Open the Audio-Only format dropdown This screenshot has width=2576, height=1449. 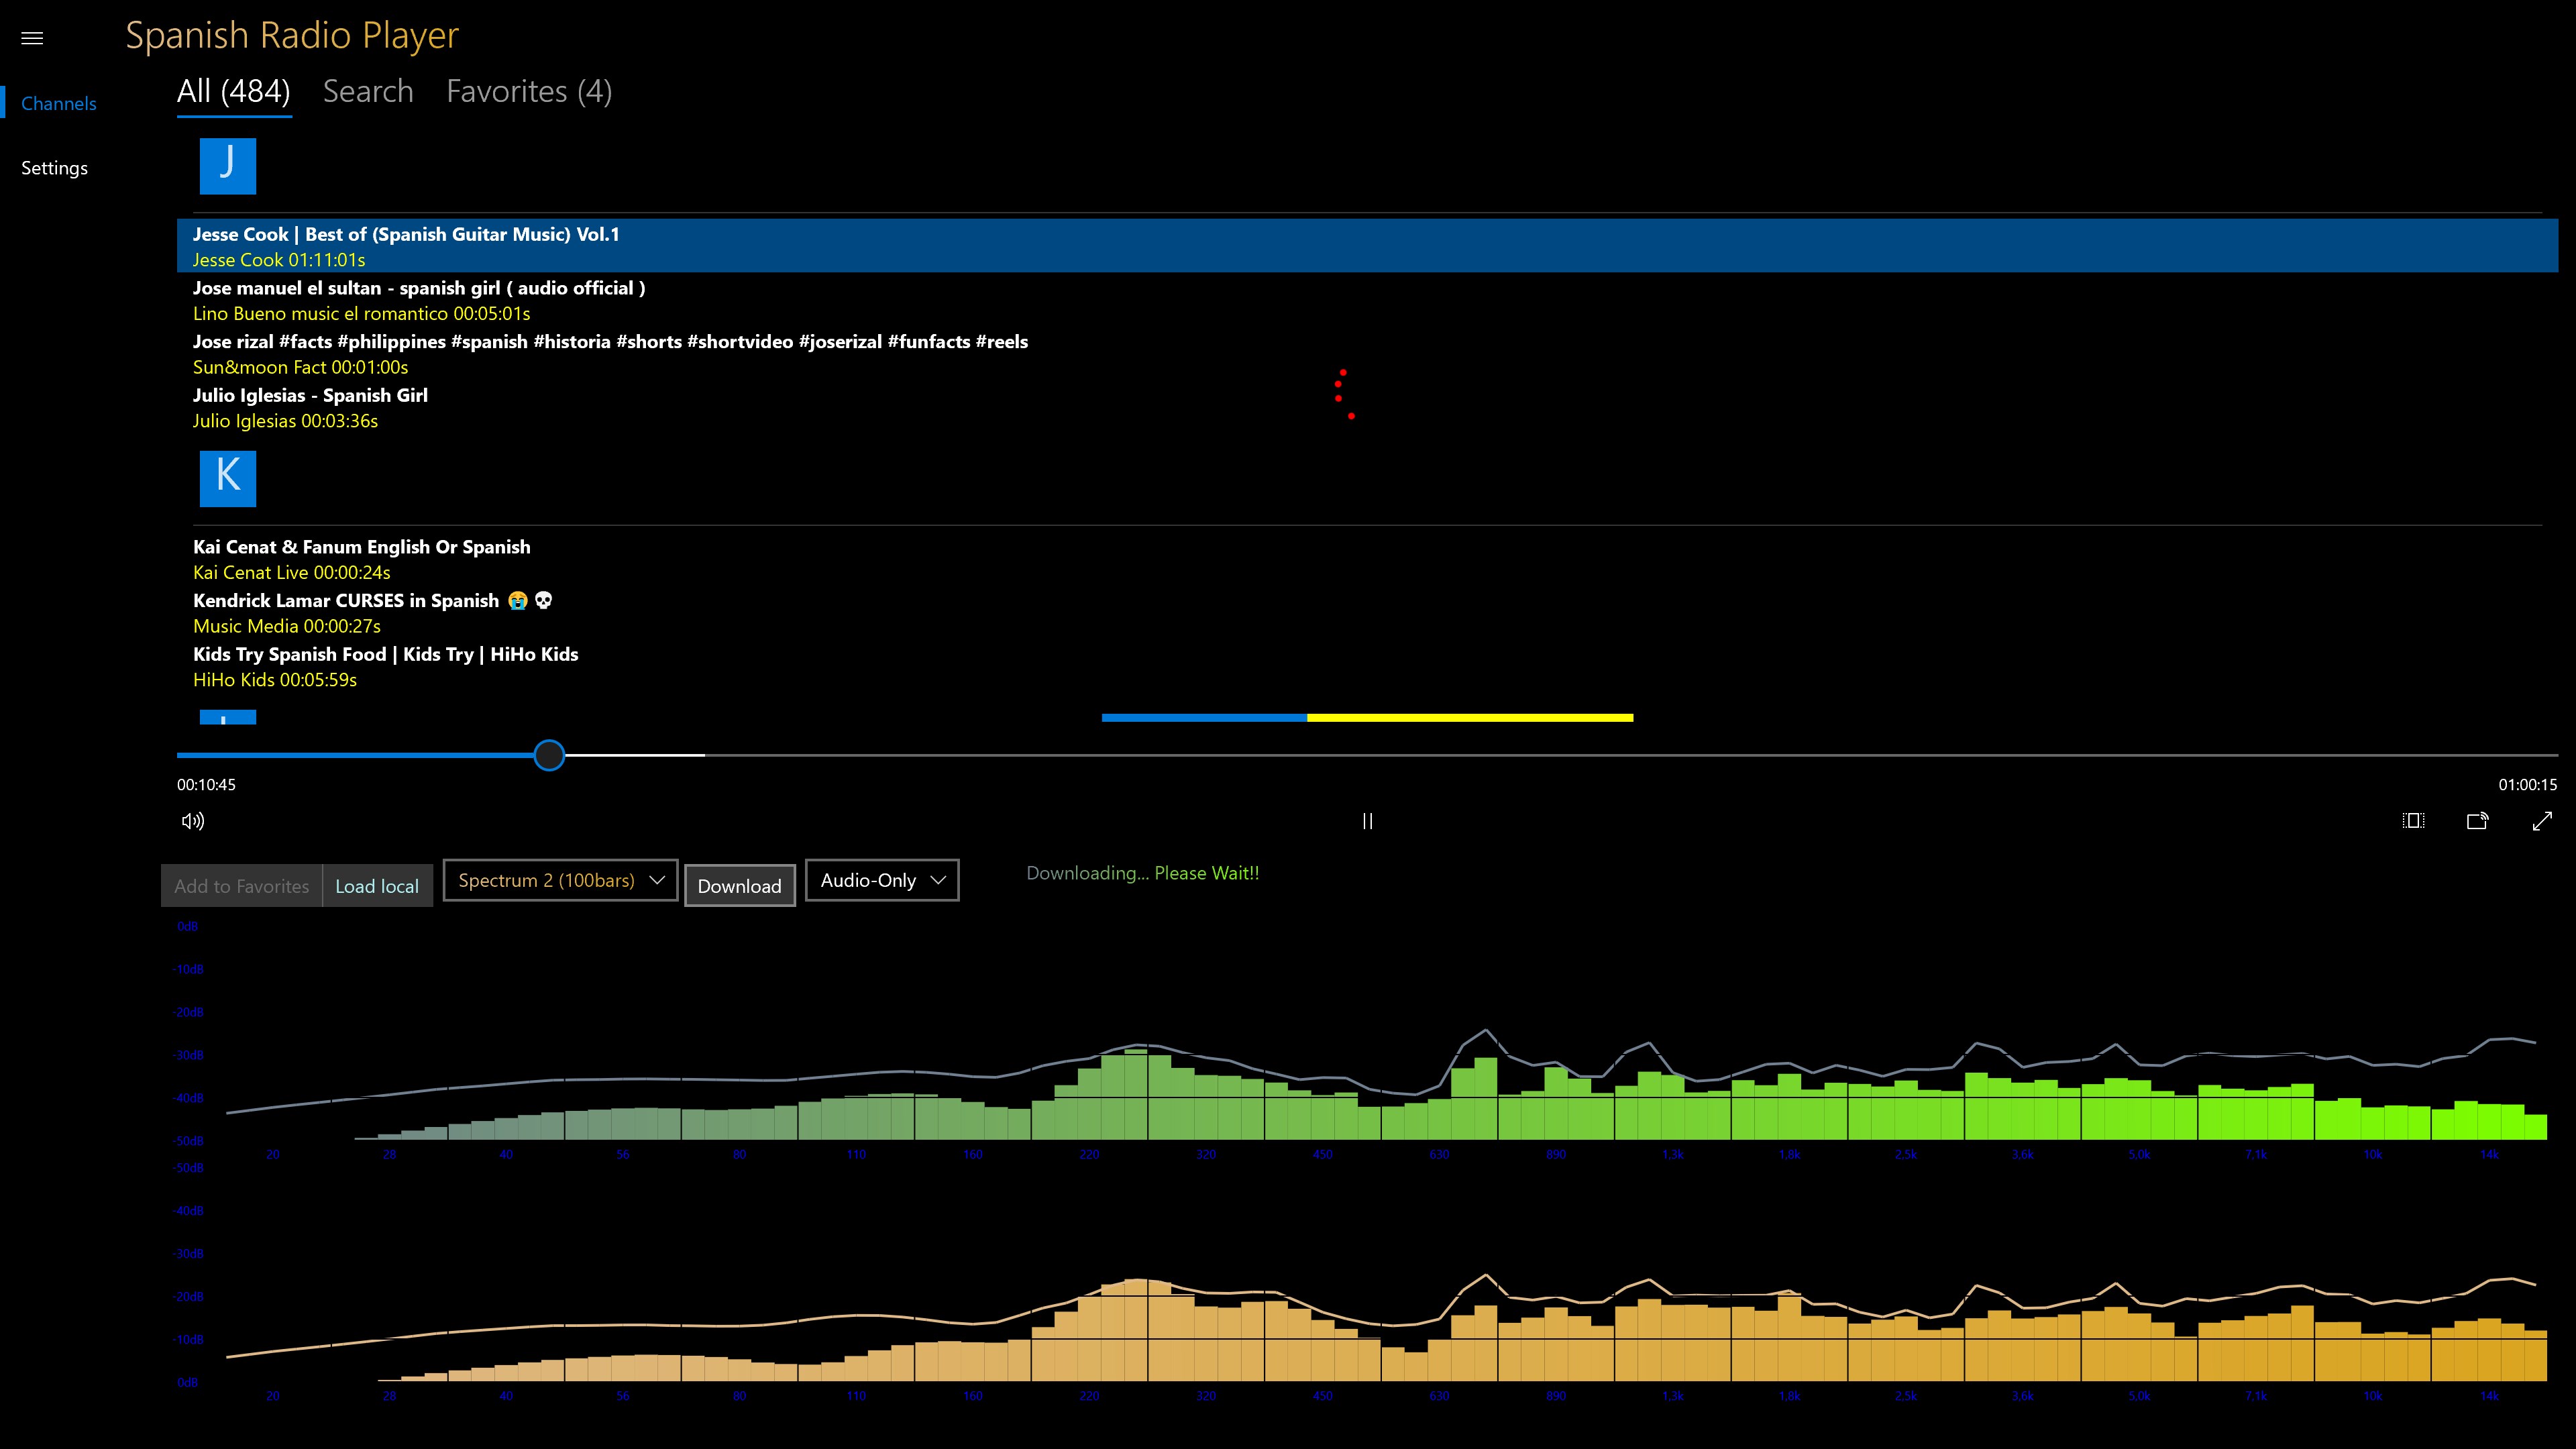[x=881, y=880]
